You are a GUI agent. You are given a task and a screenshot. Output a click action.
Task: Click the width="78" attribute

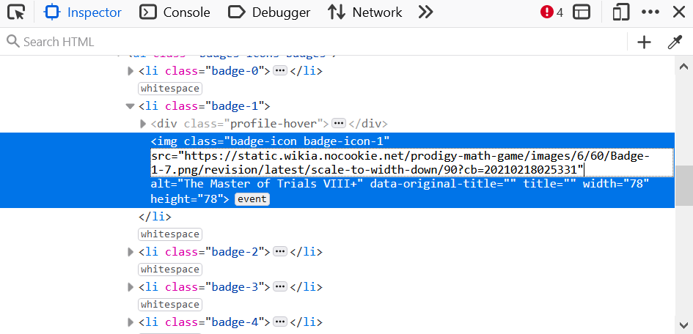click(x=616, y=184)
